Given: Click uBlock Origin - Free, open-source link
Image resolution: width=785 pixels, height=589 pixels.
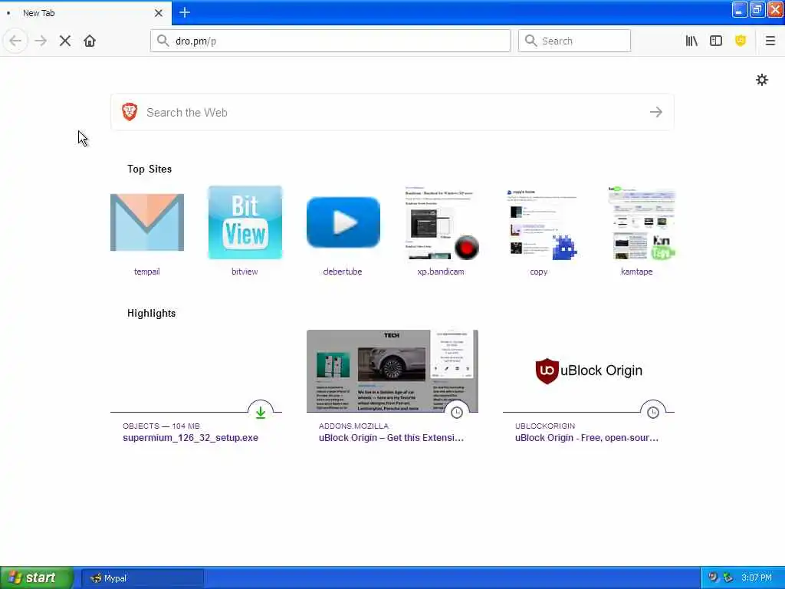Looking at the screenshot, I should 586,437.
